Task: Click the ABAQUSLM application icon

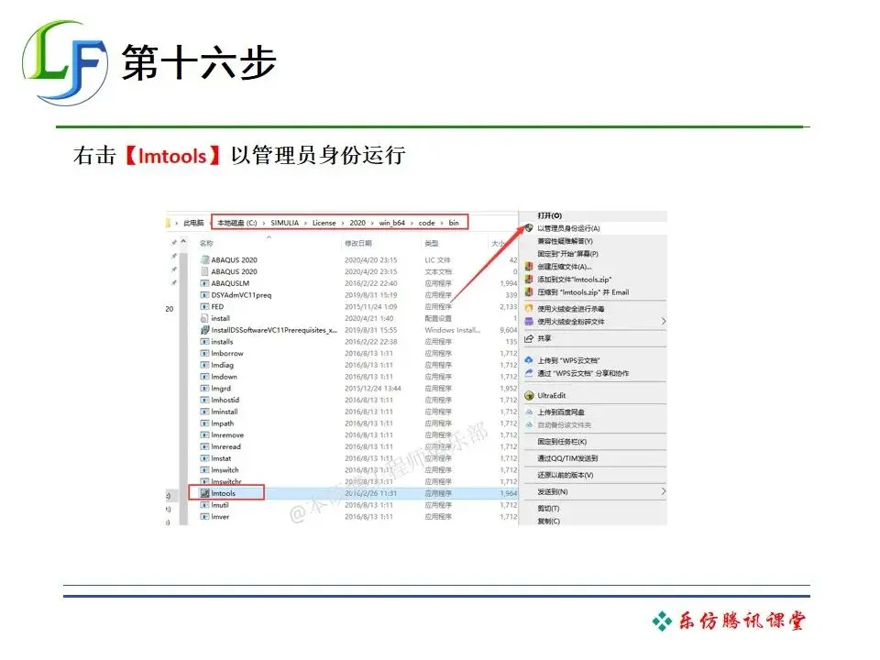Action: [x=204, y=283]
